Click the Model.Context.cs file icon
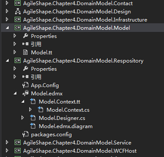The width and height of the screenshot is (164, 157). coord(40,110)
